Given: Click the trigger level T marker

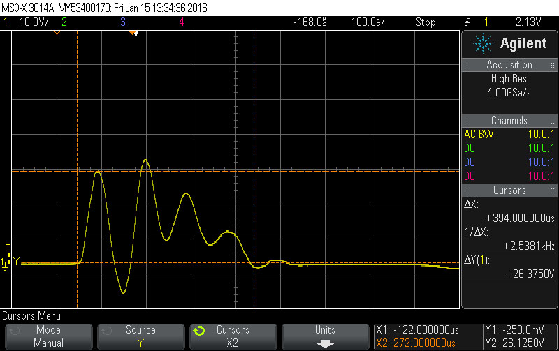Looking at the screenshot, I should (8, 248).
